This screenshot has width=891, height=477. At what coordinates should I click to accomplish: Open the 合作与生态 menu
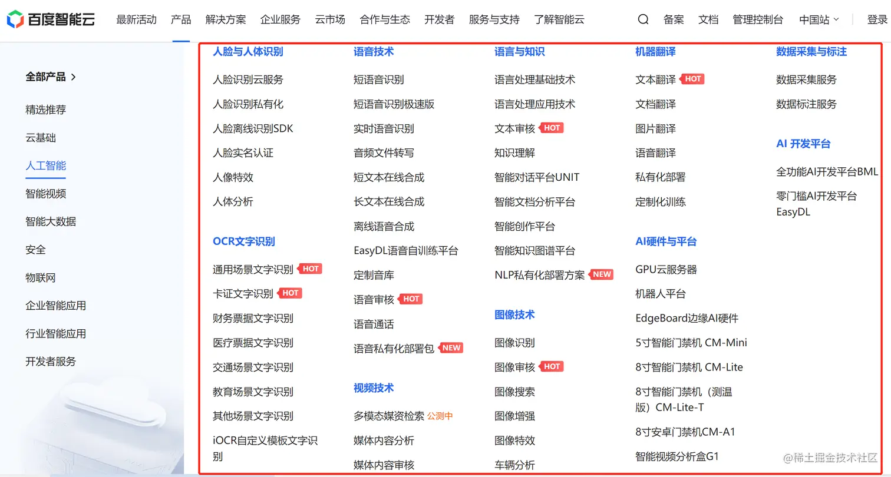tap(385, 19)
